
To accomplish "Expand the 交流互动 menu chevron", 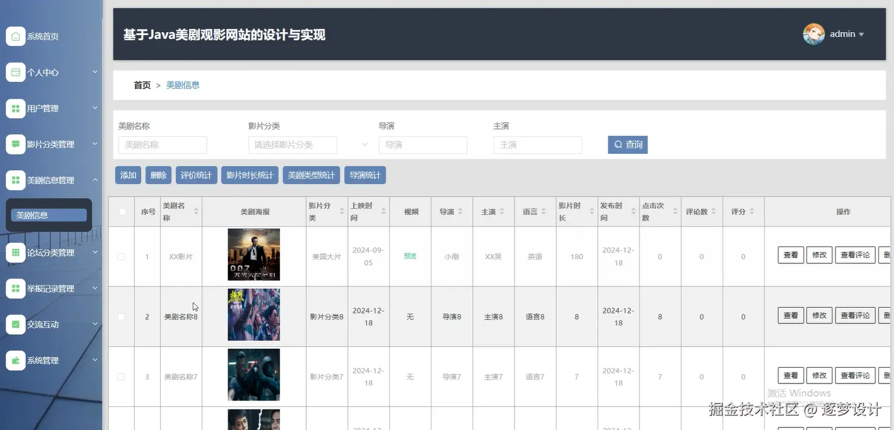I will pyautogui.click(x=95, y=324).
